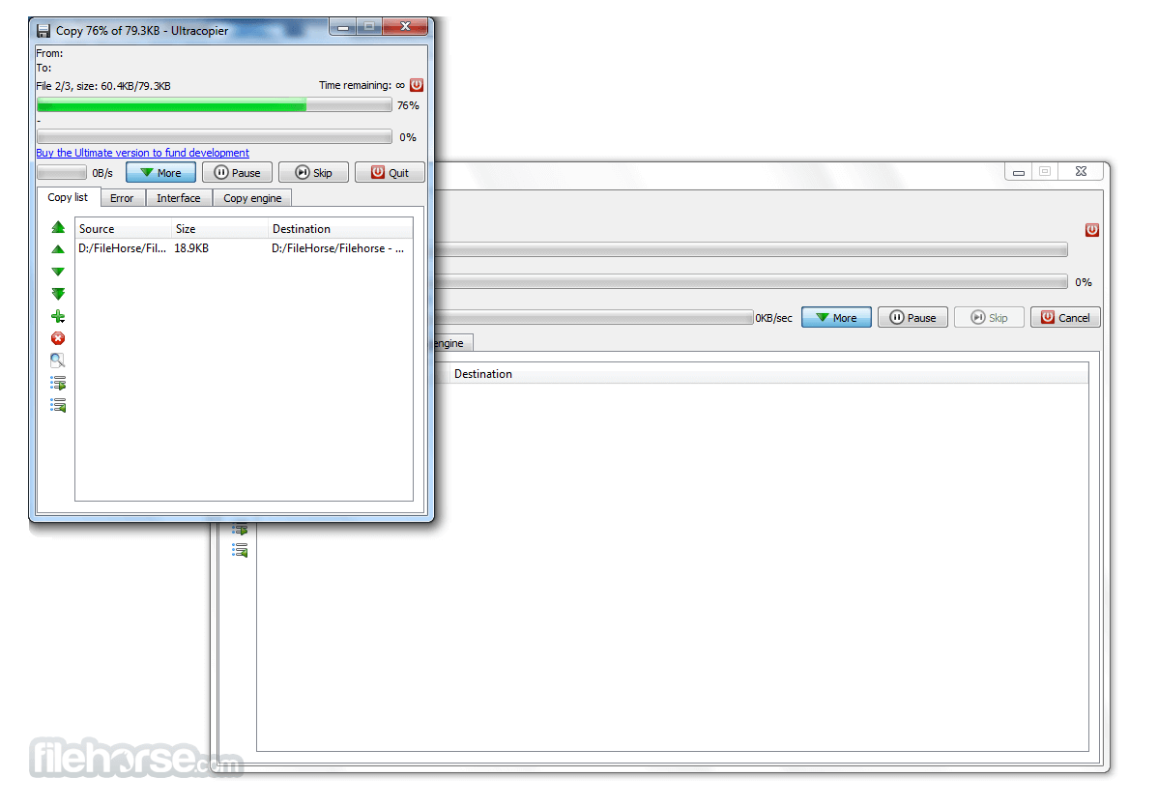Screen dimensions: 1158x807
Task: Switch to the Error tab
Action: click(x=122, y=198)
